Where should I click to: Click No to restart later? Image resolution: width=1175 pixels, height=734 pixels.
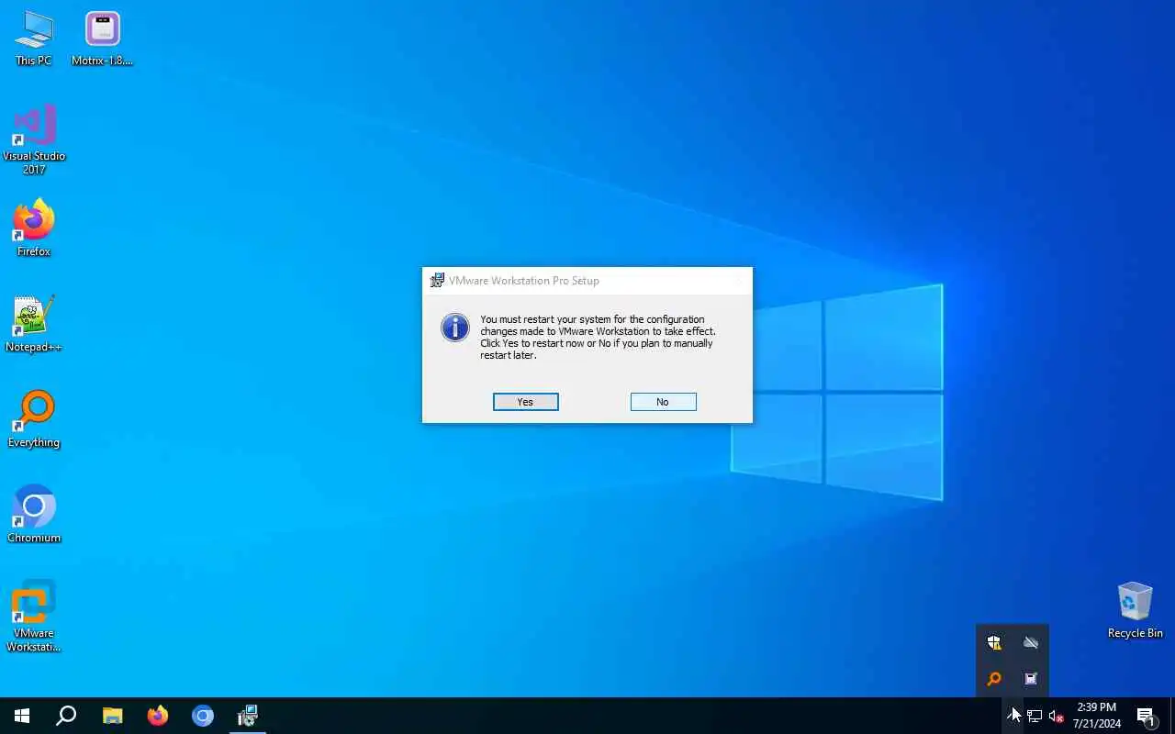click(663, 402)
